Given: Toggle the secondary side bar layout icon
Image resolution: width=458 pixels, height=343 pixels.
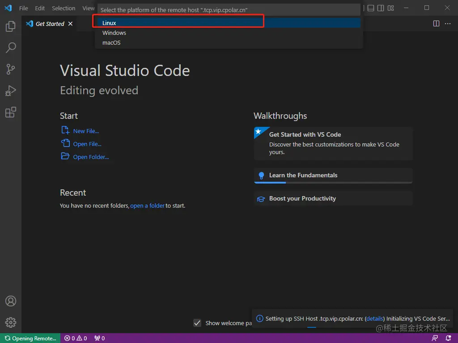Looking at the screenshot, I should 381,8.
